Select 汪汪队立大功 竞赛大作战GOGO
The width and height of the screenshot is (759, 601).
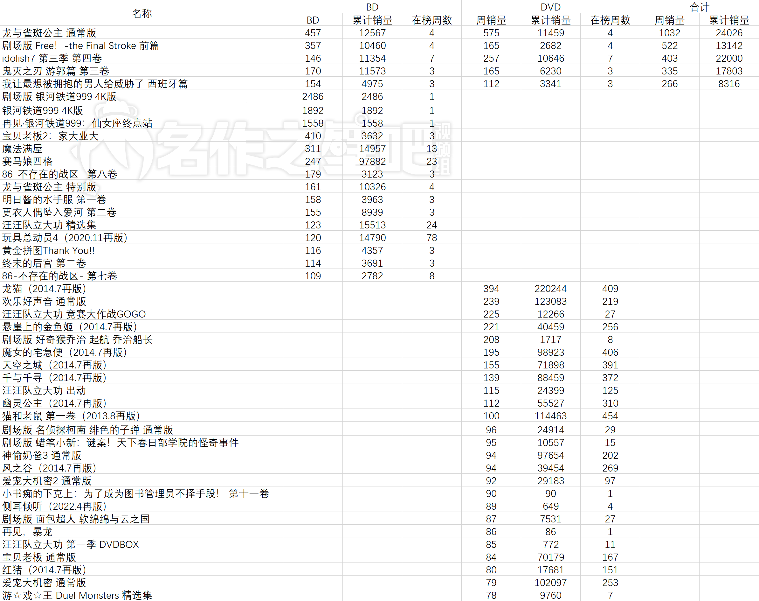coord(74,314)
